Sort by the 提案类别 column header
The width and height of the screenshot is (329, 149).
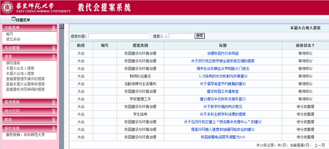coord(140,46)
